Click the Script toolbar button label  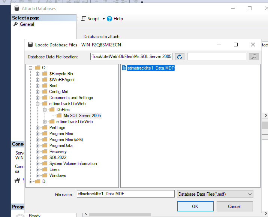(93, 19)
